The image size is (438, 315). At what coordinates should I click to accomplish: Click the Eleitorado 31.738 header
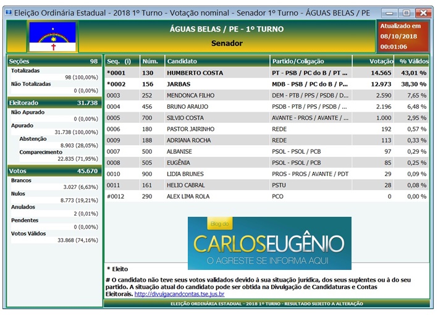point(54,103)
